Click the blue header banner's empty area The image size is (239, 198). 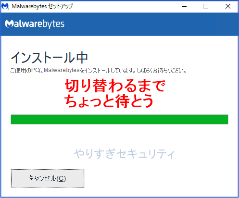(x=151, y=24)
